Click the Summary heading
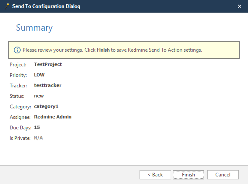The image size is (248, 184). [x=34, y=28]
